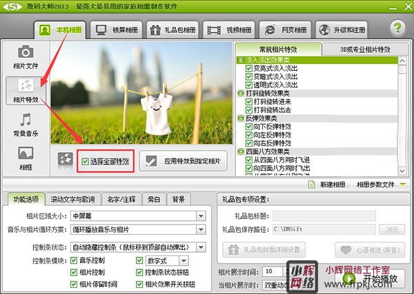Select 名字/注释 tab
Viewport: 414px width, 294px height.
point(121,199)
